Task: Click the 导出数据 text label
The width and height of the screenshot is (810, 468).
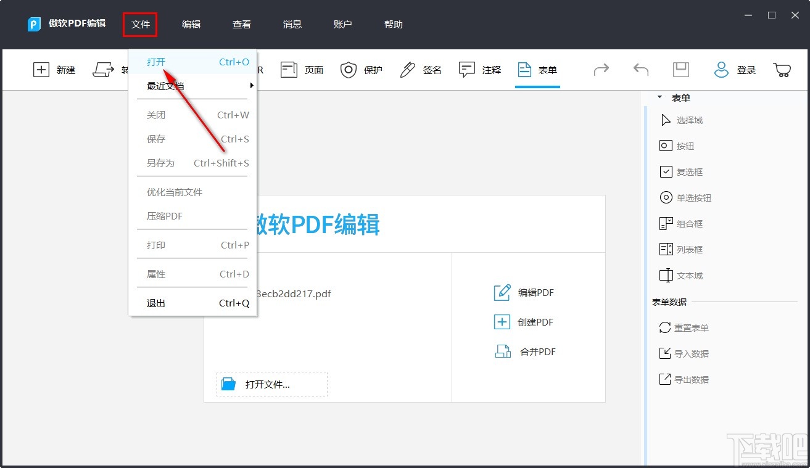Action: coord(692,380)
